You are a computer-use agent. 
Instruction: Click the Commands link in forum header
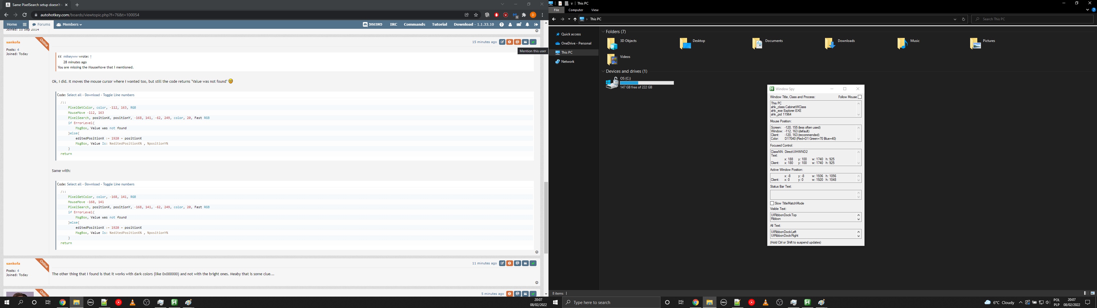tap(414, 25)
